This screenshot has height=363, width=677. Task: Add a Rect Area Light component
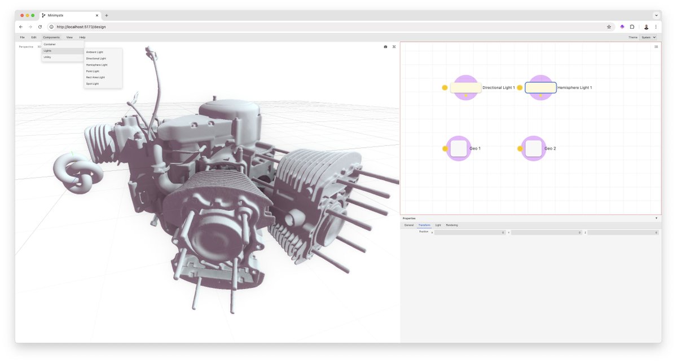(103, 77)
